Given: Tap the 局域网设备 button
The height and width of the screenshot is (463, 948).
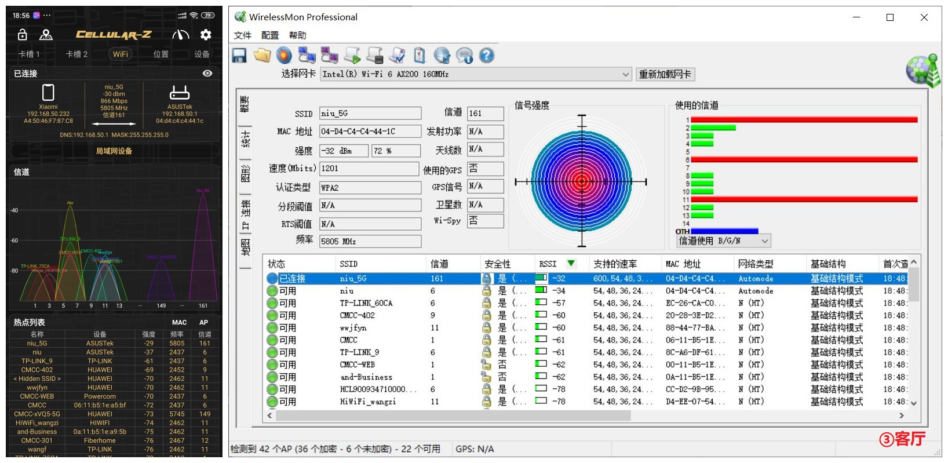Looking at the screenshot, I should tap(114, 151).
